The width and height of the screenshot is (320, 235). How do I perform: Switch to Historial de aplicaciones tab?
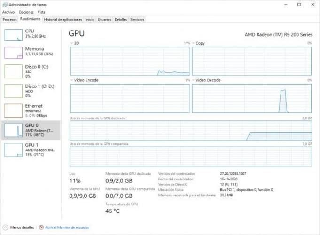(x=63, y=20)
